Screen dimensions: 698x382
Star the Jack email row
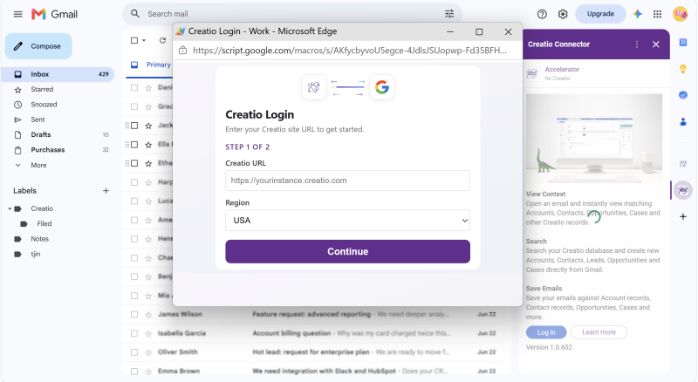click(x=148, y=126)
